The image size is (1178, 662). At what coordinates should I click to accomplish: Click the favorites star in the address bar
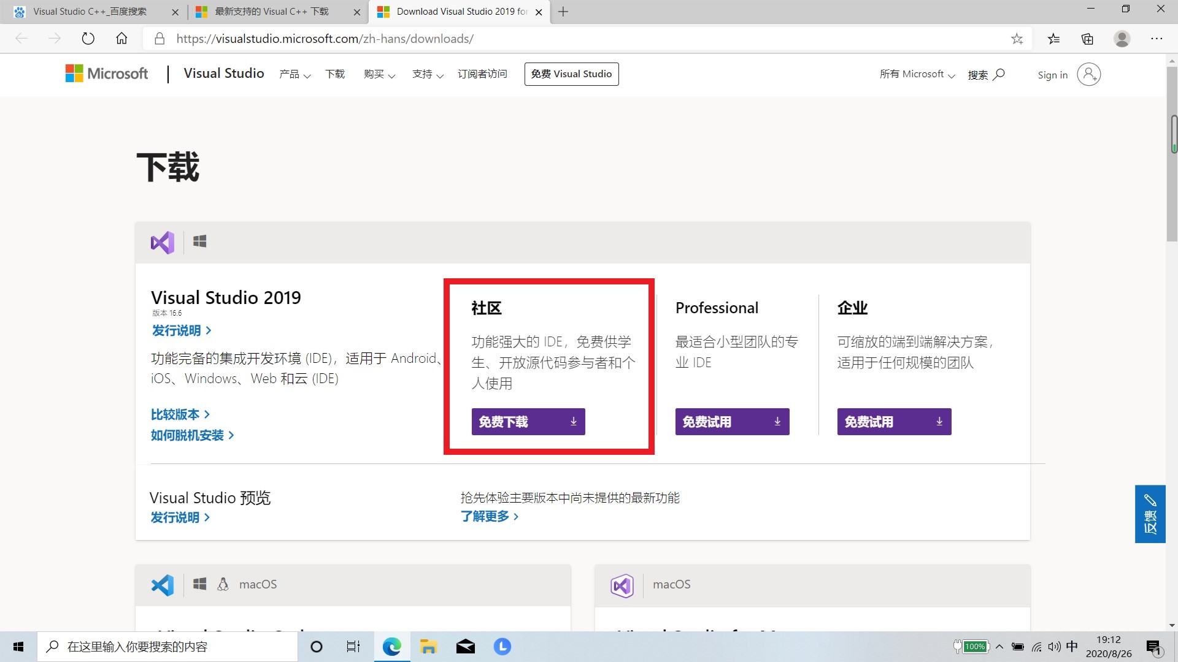tap(1017, 38)
